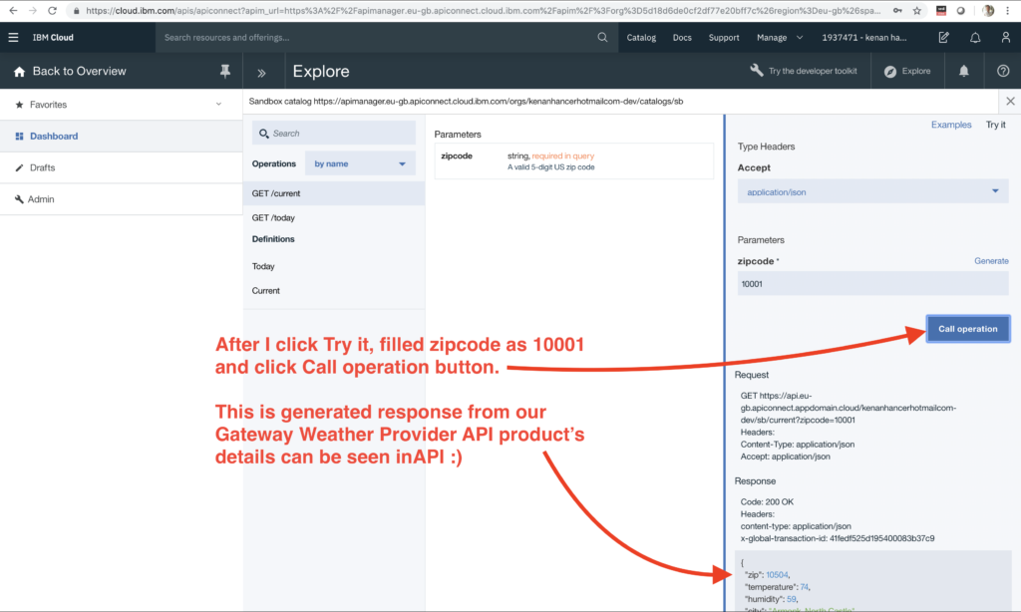Open the Catalog link in header
1021x612 pixels.
click(x=641, y=38)
